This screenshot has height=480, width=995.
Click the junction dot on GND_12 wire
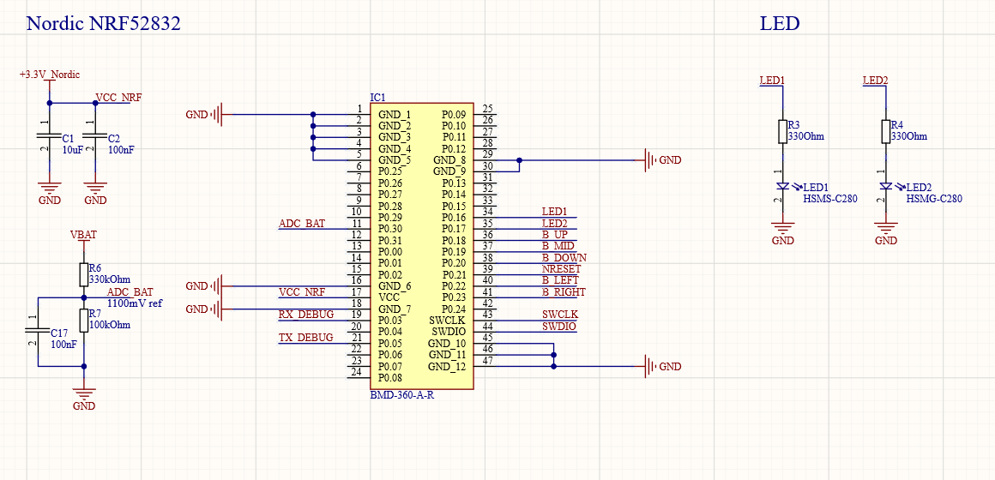554,366
